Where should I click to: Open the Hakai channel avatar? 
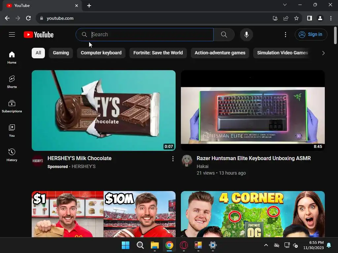tap(187, 161)
